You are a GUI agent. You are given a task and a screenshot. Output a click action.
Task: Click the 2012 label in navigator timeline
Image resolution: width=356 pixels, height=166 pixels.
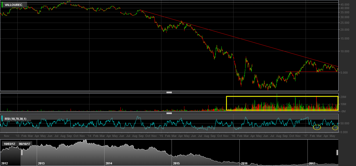(5, 163)
